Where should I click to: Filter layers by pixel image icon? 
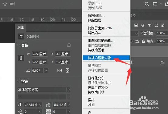click(136, 25)
